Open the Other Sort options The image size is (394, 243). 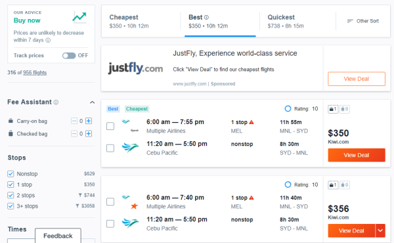click(363, 21)
